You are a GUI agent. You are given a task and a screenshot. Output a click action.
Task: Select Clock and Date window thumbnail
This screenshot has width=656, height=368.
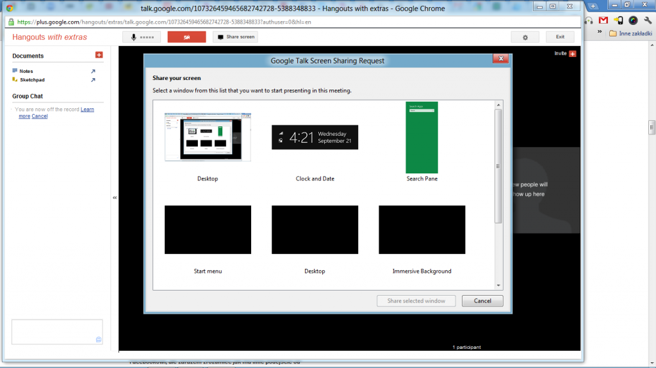(x=315, y=137)
